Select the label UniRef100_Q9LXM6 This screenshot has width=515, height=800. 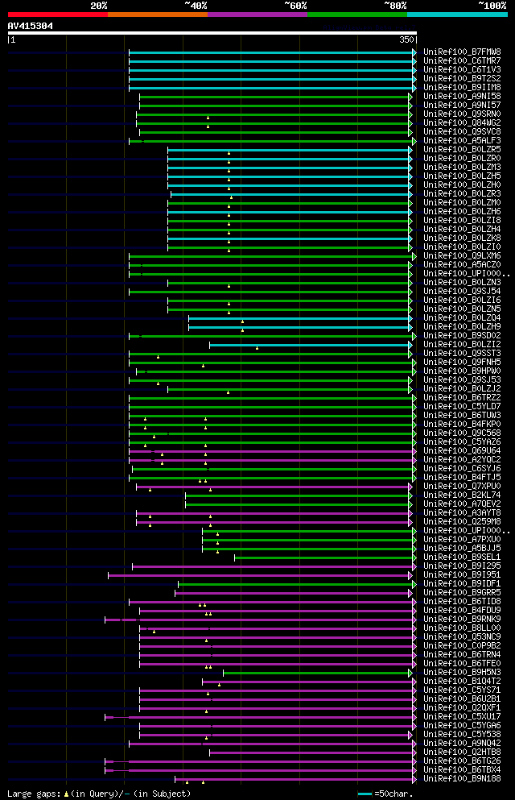[x=462, y=256]
